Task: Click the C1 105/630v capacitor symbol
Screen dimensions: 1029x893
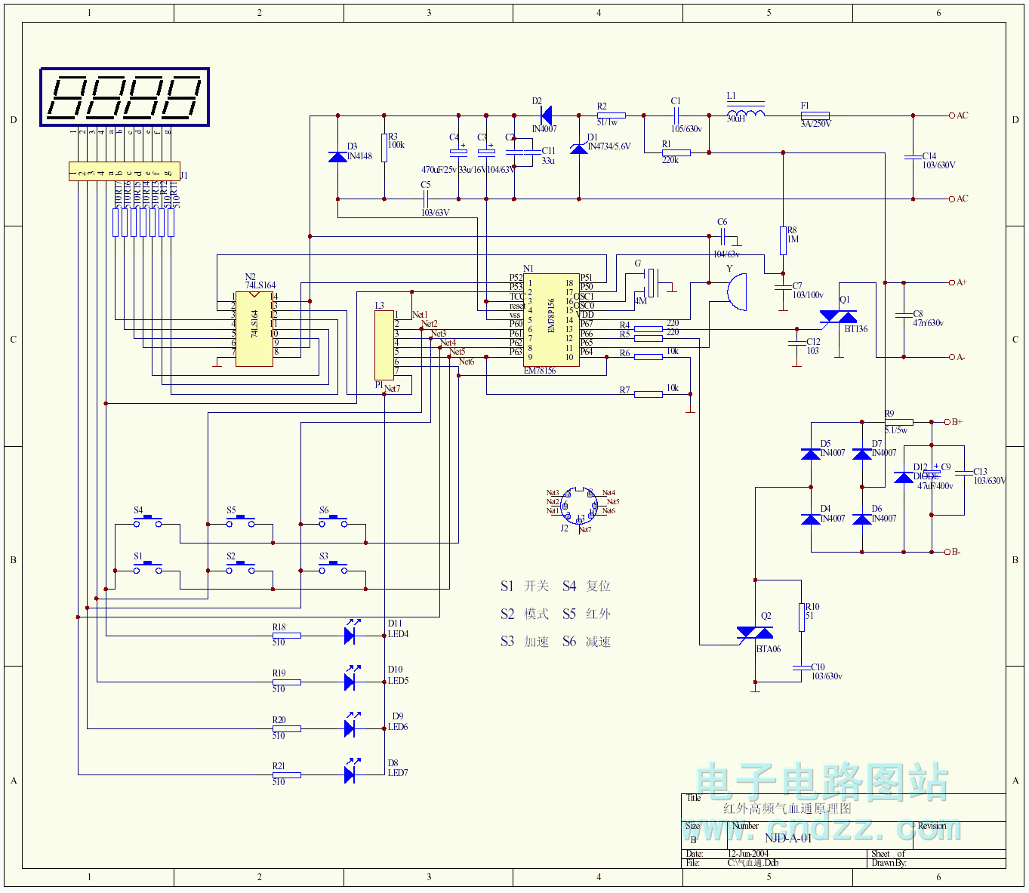Action: [676, 115]
